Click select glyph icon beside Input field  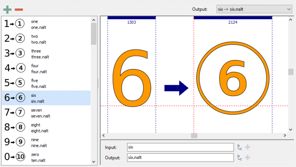tap(240, 147)
